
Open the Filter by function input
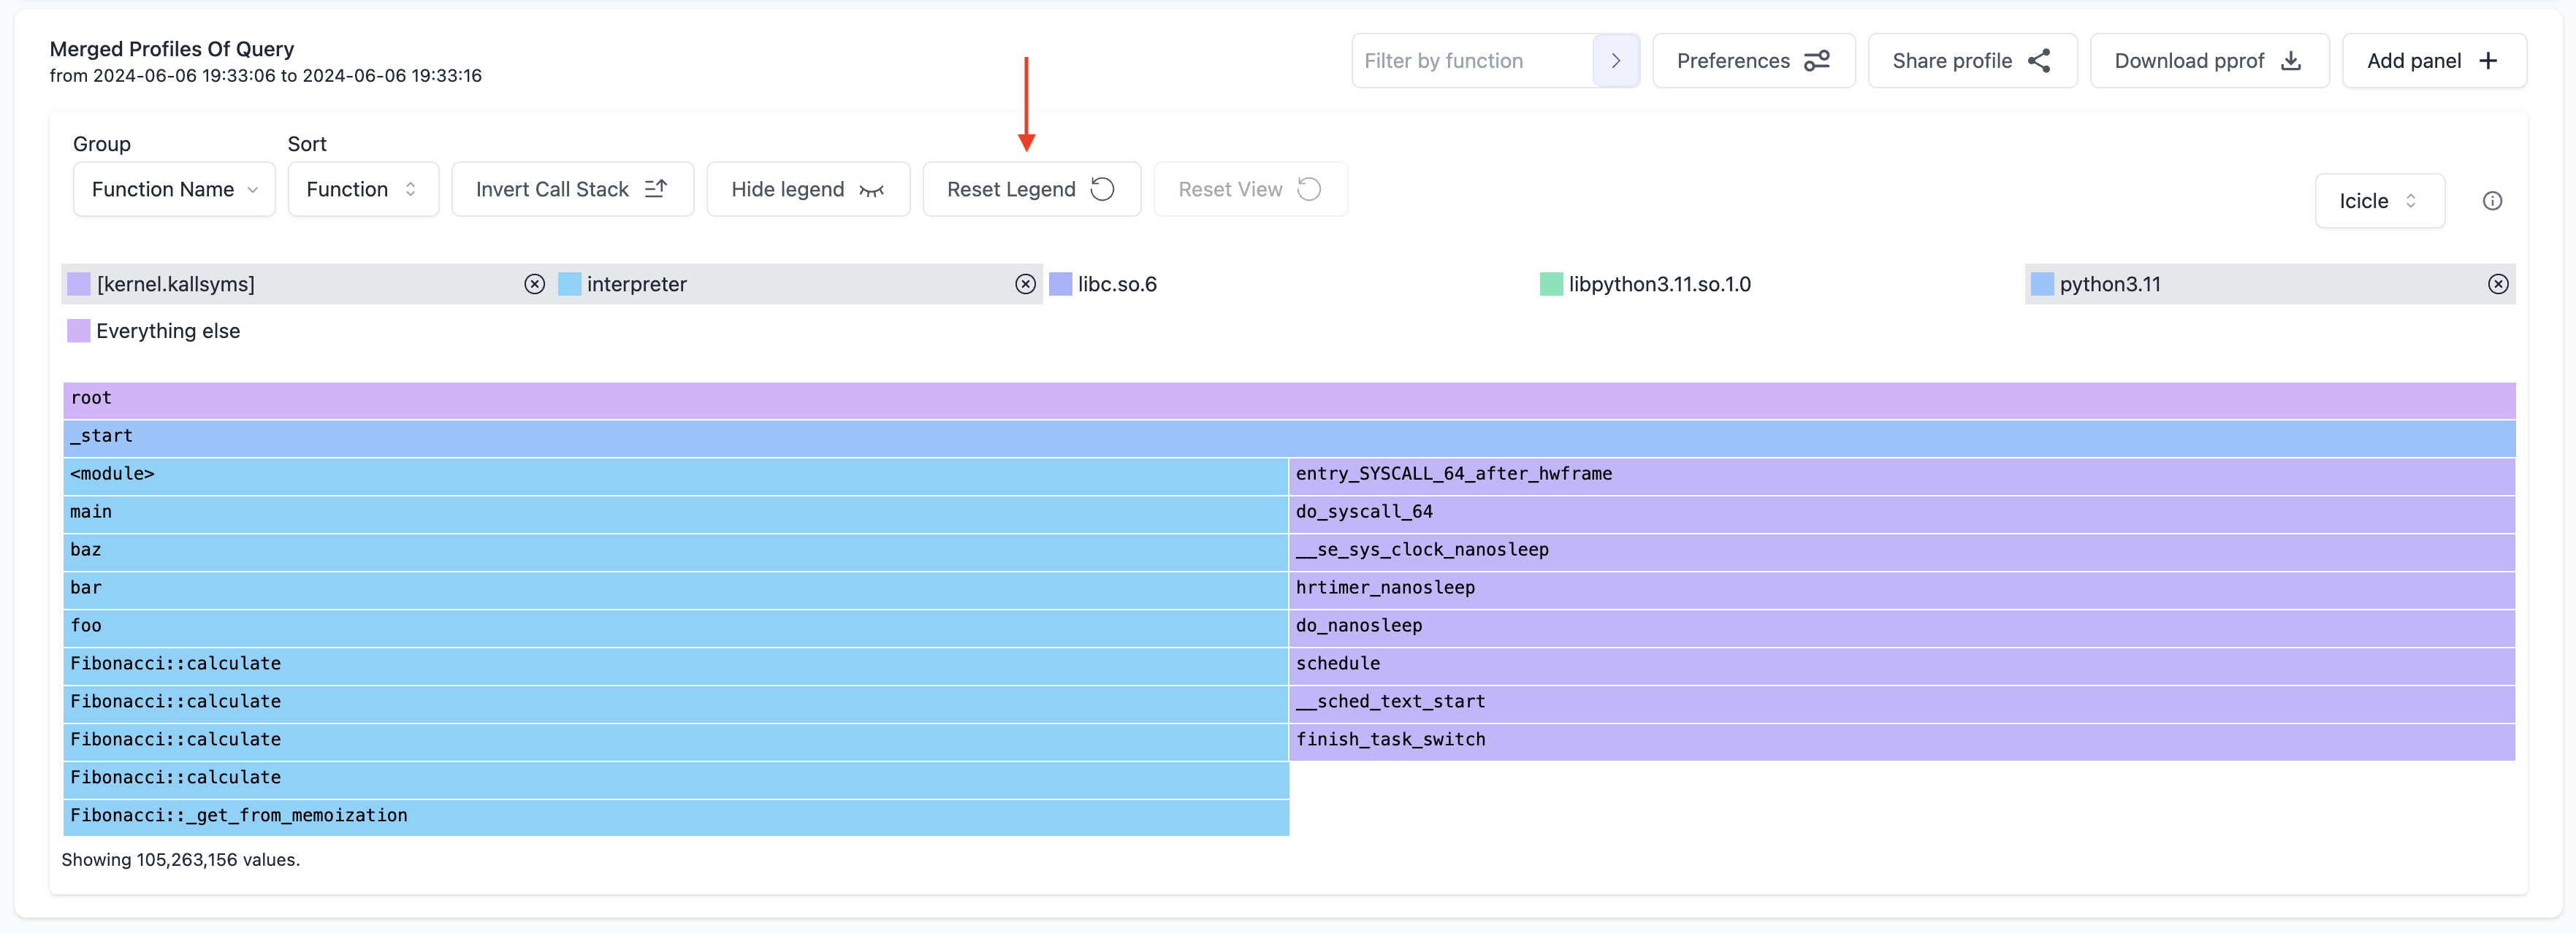pyautogui.click(x=1468, y=59)
